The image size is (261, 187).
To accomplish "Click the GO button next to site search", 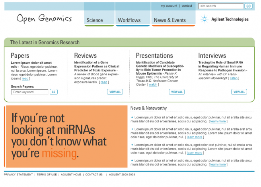I will pyautogui.click(x=248, y=6).
